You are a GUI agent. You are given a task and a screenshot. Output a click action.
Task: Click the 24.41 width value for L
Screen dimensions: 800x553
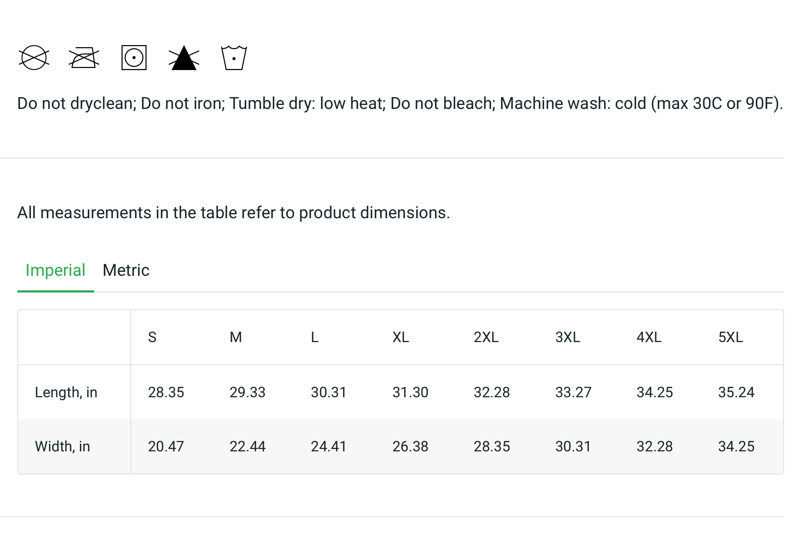329,446
